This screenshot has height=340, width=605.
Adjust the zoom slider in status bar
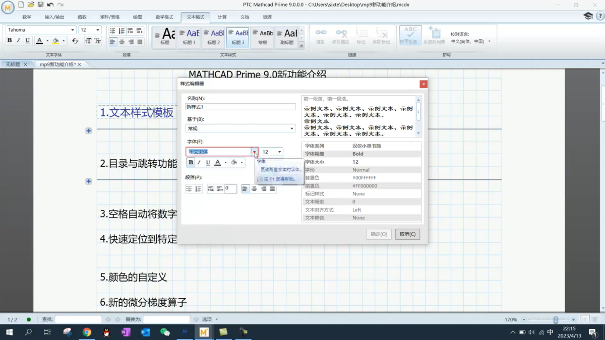(x=556, y=319)
